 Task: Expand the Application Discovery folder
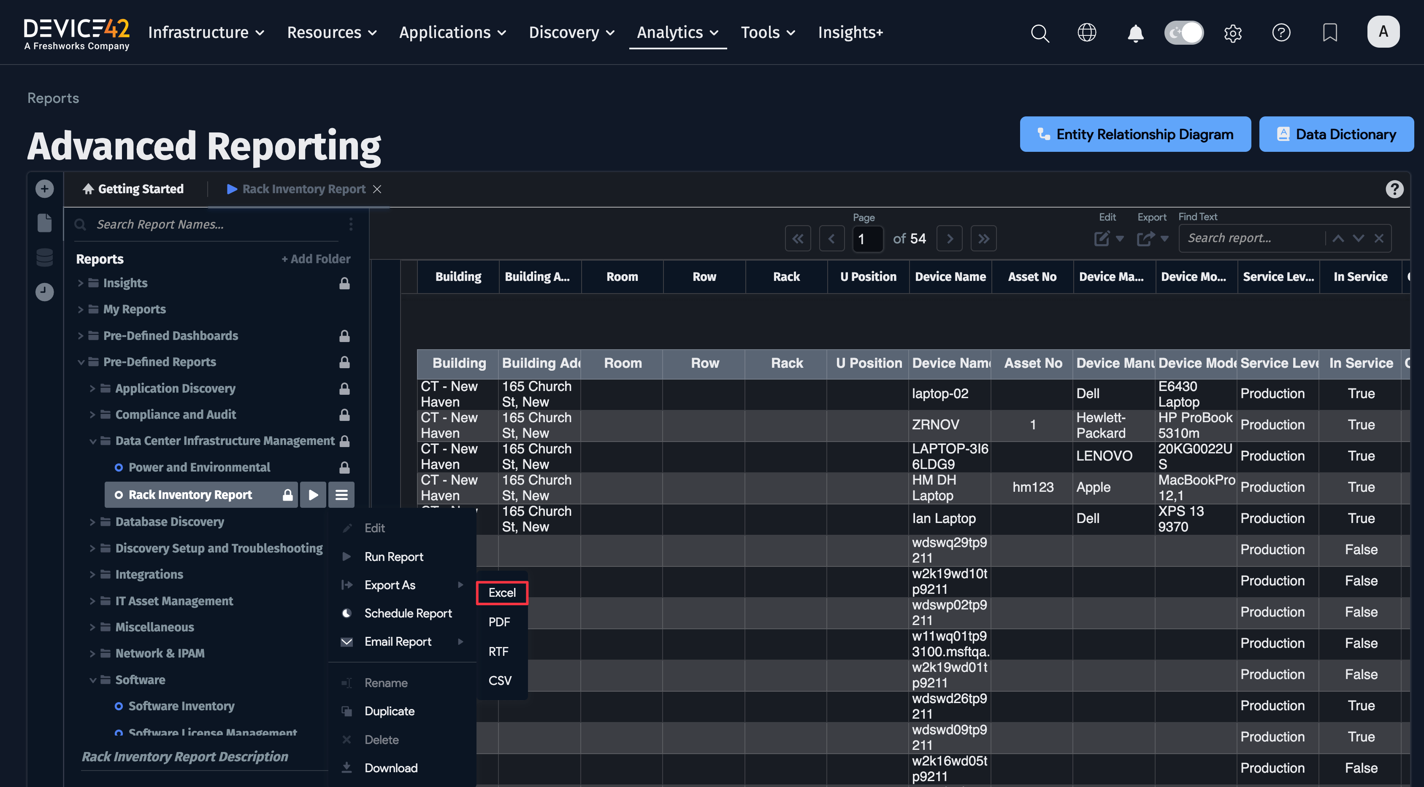(92, 388)
